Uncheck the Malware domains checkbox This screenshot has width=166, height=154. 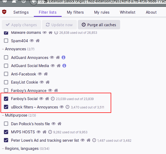coord(6,32)
